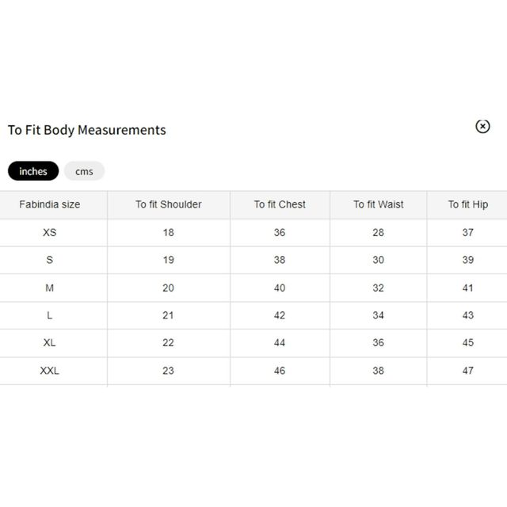Select the XXL size row label

pos(49,371)
